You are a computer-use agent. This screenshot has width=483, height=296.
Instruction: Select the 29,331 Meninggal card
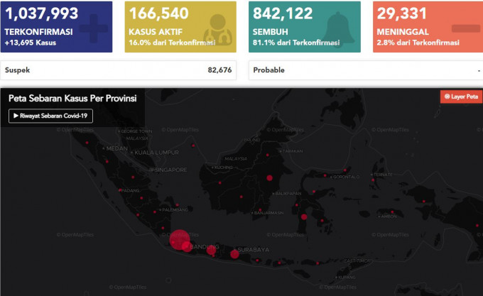pos(428,27)
